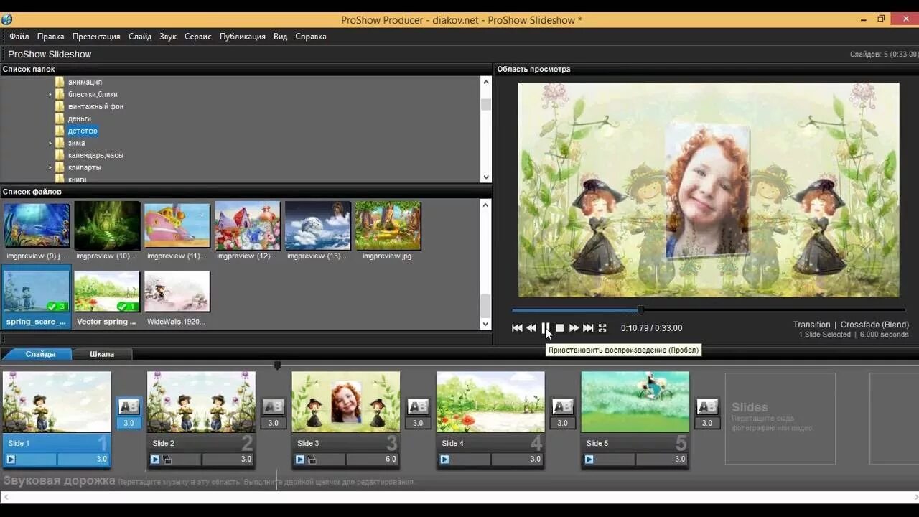Select the imgpreview (12) thumbnail
This screenshot has width=919, height=517.
(x=248, y=225)
